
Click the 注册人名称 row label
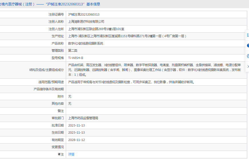coord(56,22)
